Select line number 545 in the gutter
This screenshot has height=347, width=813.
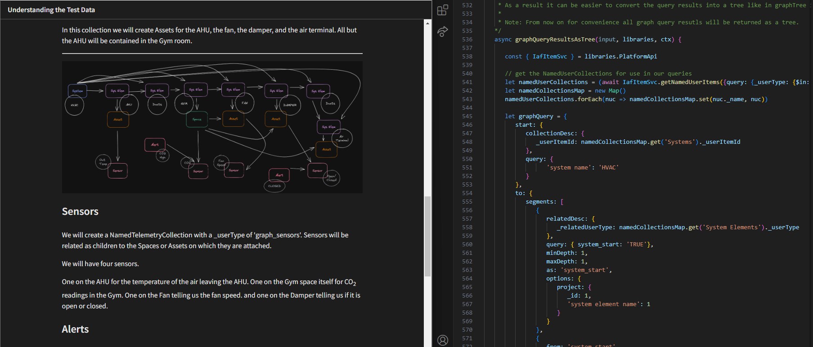467,116
